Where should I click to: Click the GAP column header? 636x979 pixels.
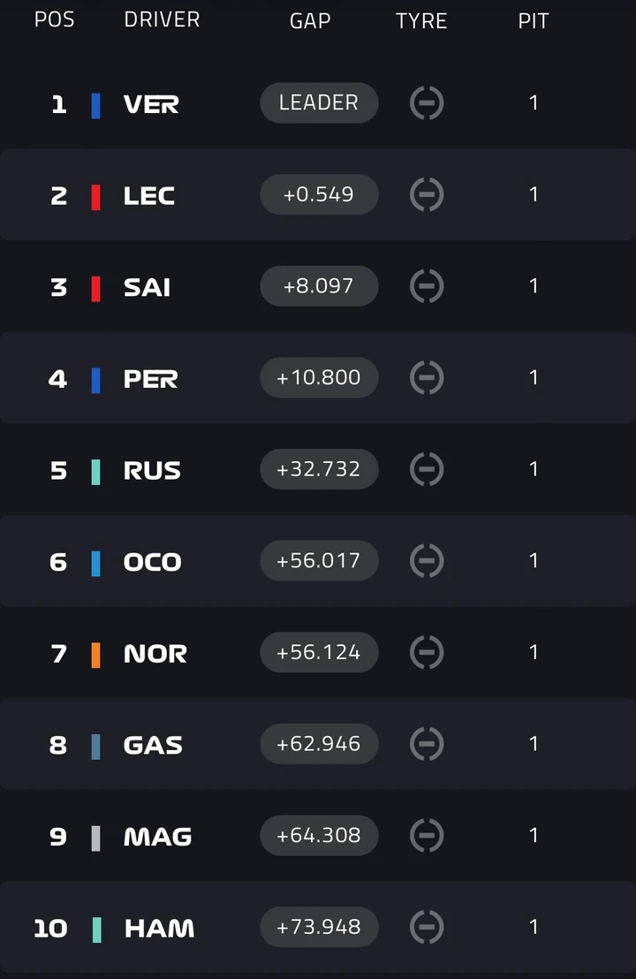pyautogui.click(x=310, y=20)
